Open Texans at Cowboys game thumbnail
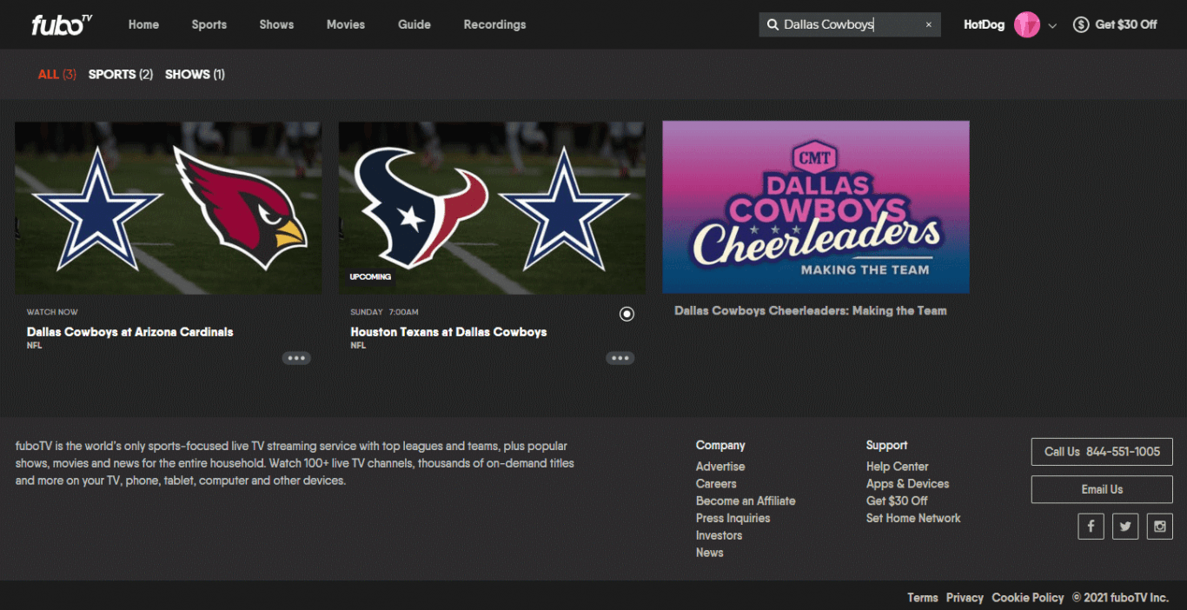The image size is (1187, 610). [492, 208]
